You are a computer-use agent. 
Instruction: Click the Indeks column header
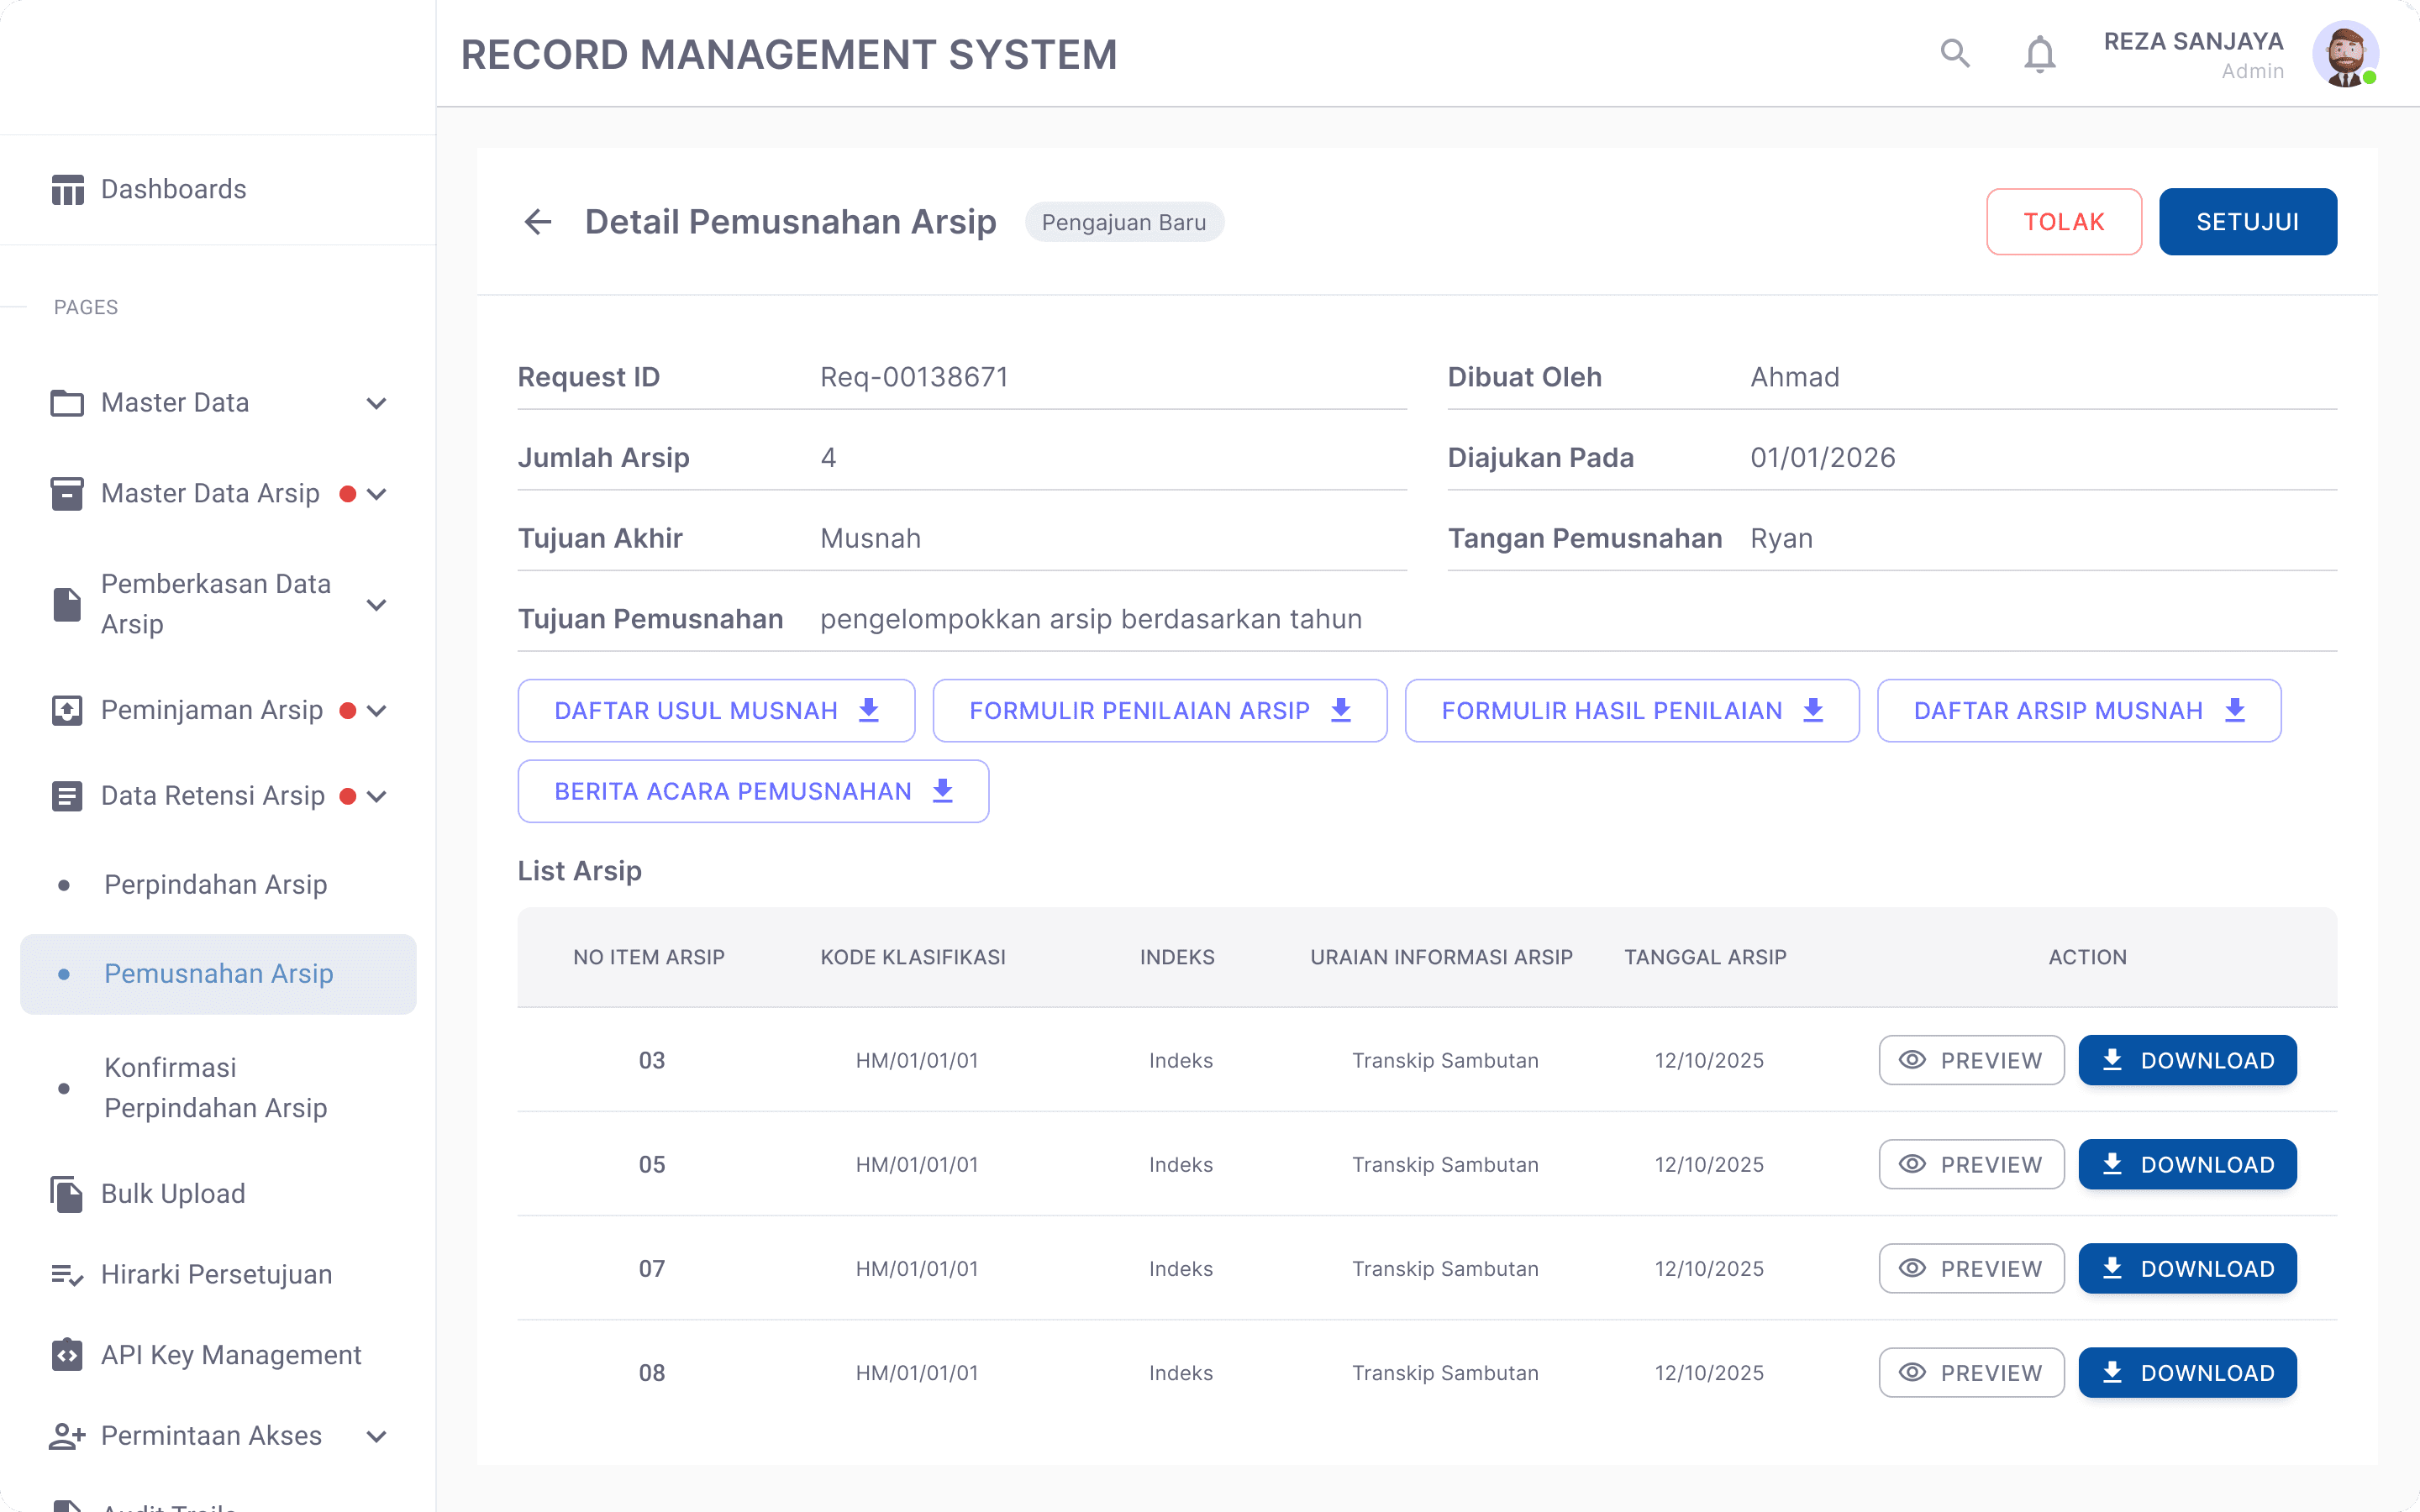coord(1177,957)
